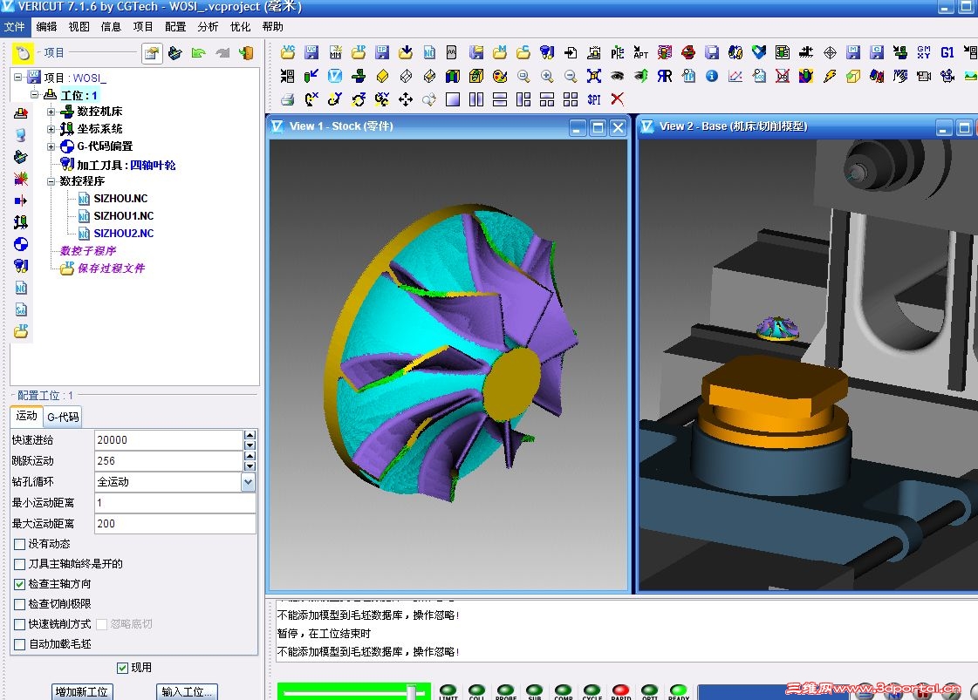978x700 pixels.
Task: Click the G1 toolbar icon
Action: [947, 52]
